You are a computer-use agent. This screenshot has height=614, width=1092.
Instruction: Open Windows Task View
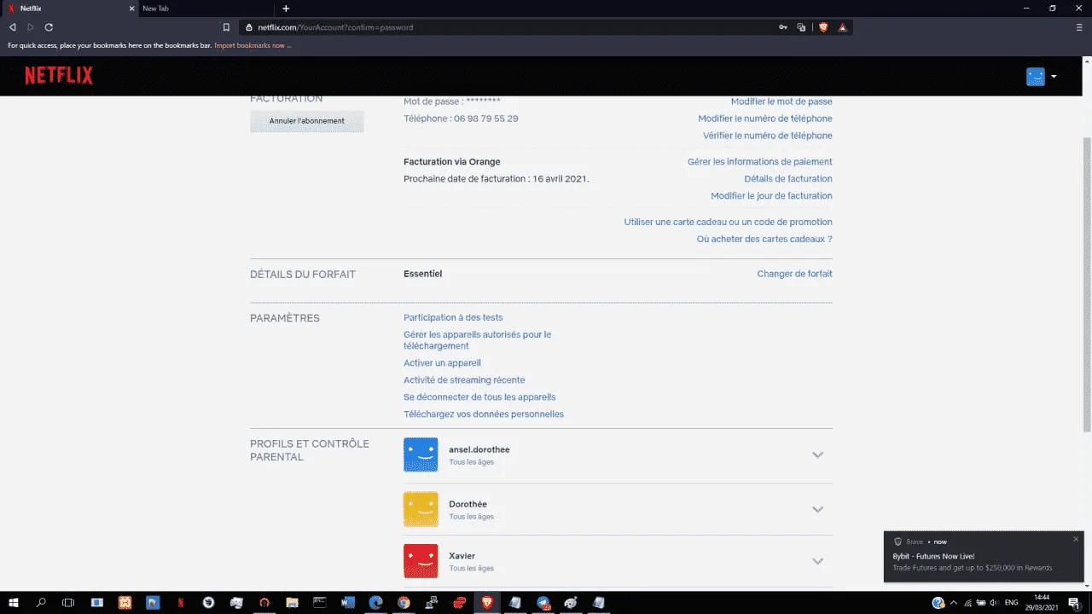coord(68,602)
